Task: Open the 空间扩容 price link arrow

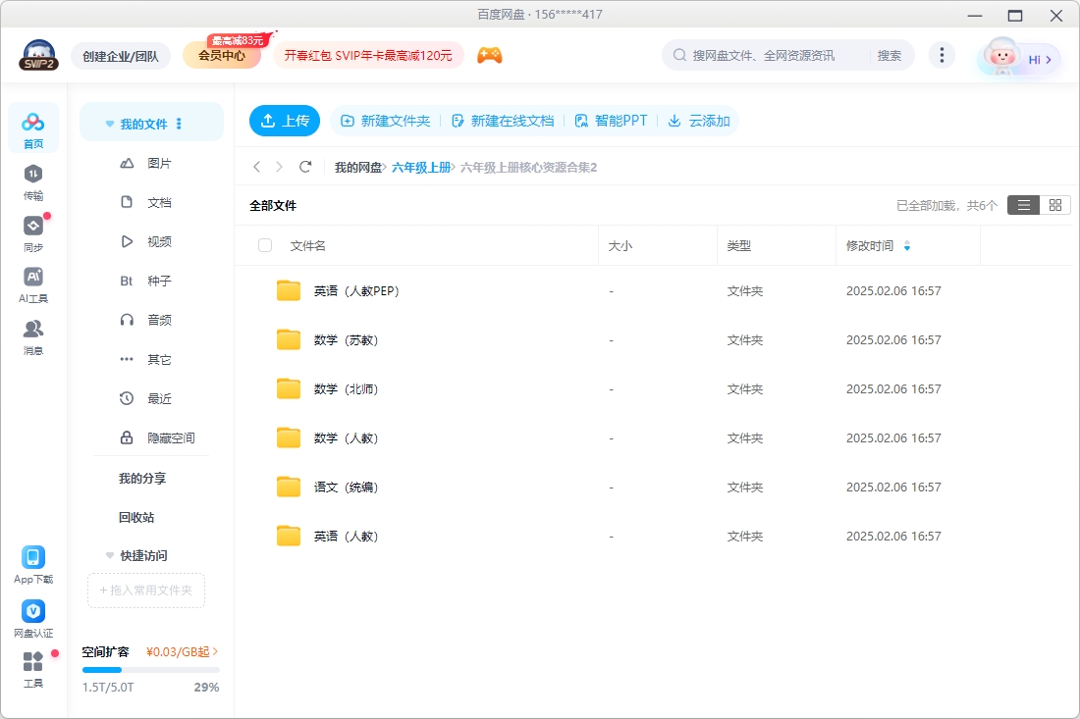Action: point(215,651)
